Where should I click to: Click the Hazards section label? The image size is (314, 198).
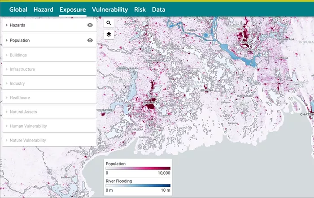click(17, 25)
